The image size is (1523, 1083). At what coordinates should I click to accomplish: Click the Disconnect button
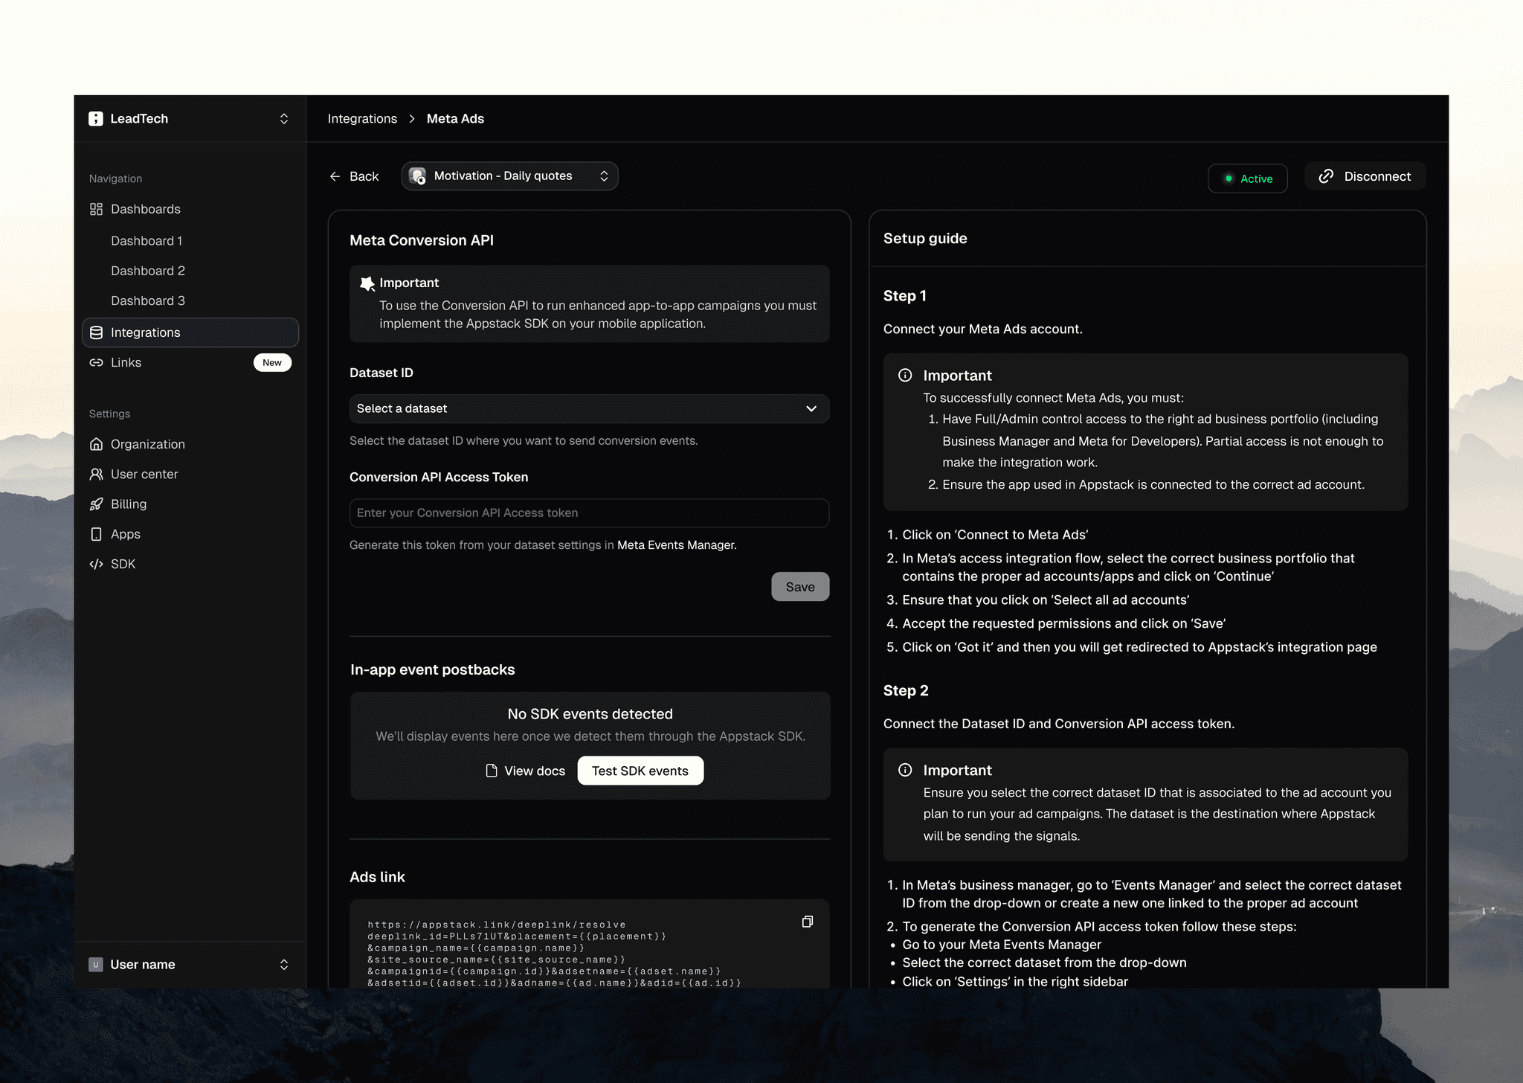[x=1365, y=176]
